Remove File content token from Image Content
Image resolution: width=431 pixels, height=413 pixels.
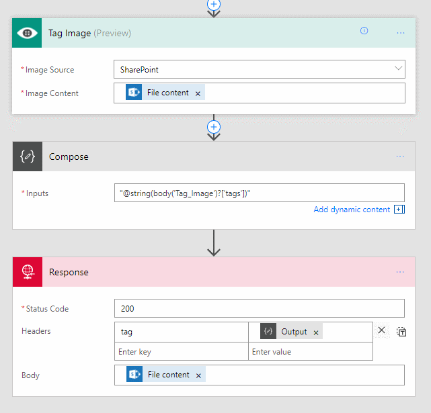click(198, 93)
